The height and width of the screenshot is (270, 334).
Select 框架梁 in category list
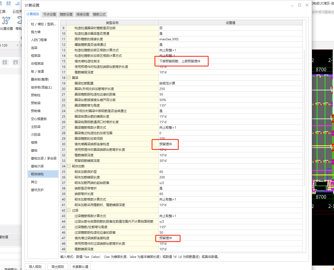coord(43,56)
